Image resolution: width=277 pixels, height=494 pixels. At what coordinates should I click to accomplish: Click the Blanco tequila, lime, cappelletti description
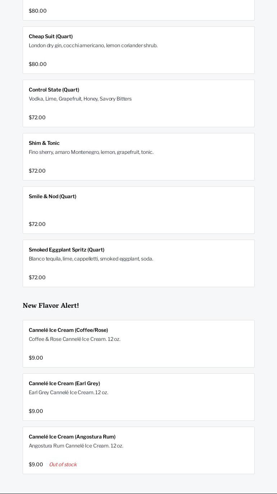pyautogui.click(x=91, y=259)
